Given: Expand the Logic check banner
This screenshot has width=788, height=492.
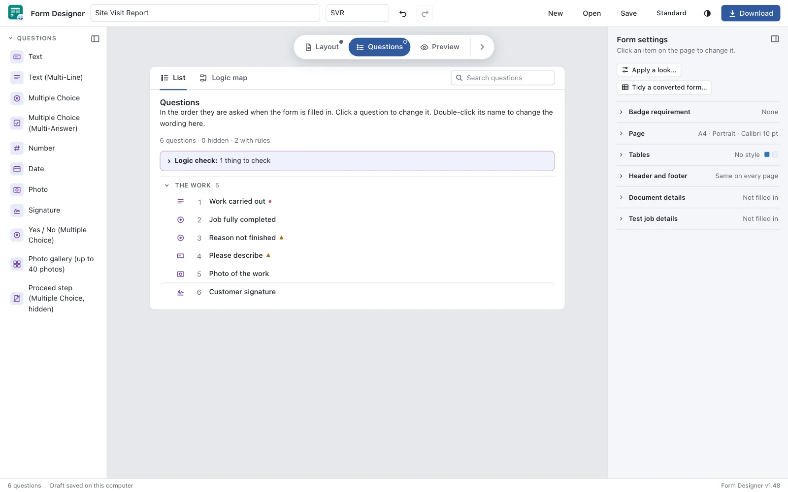Looking at the screenshot, I should pyautogui.click(x=357, y=161).
